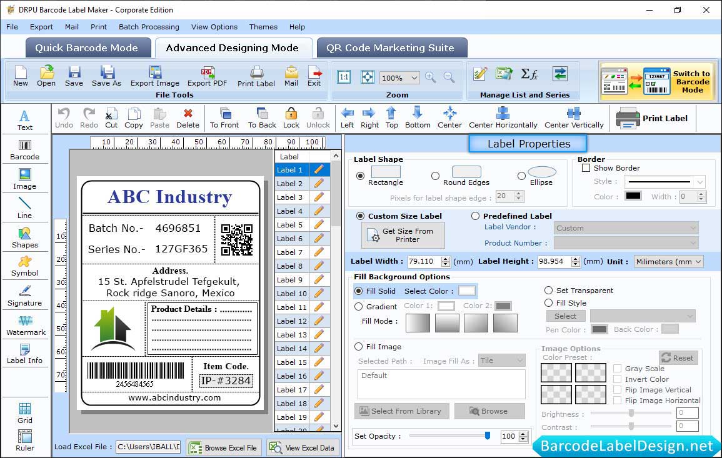Choose the Image insert tool
This screenshot has height=458, width=722.
25,179
